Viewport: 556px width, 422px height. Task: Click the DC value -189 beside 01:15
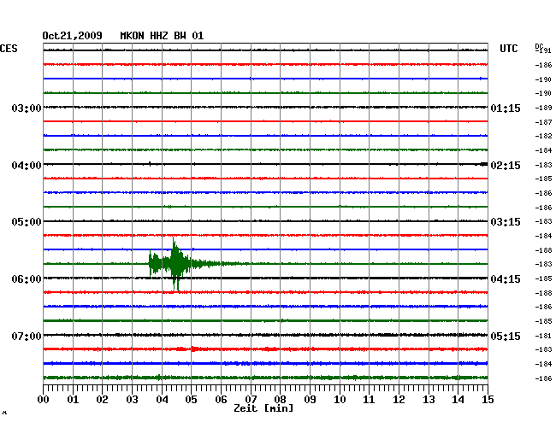coord(543,108)
